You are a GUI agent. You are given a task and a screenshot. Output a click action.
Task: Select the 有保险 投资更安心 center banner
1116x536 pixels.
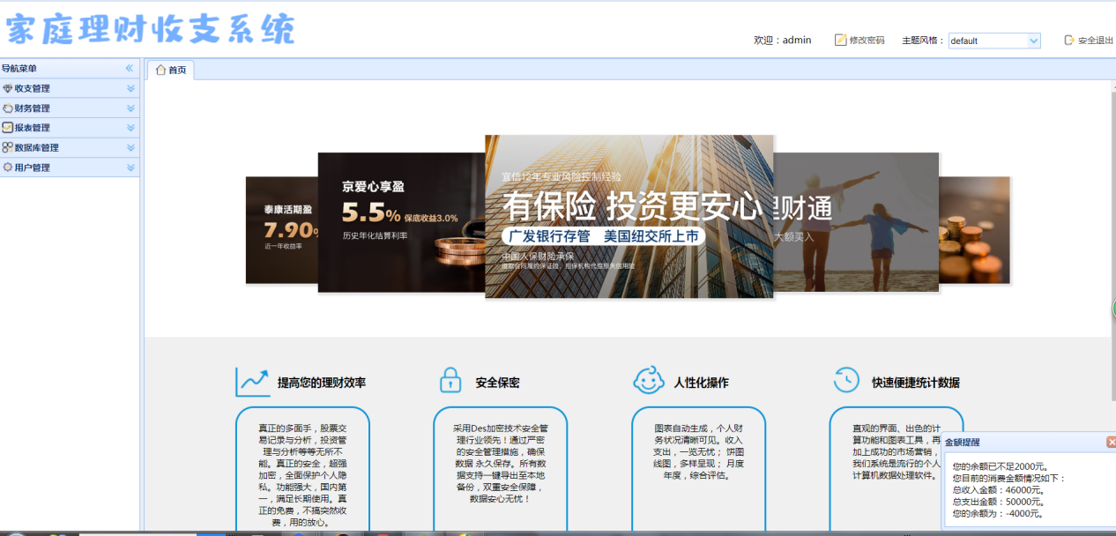pos(629,216)
